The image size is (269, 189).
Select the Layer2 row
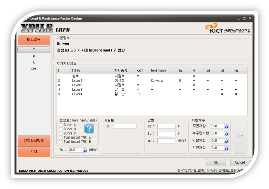coord(152,85)
